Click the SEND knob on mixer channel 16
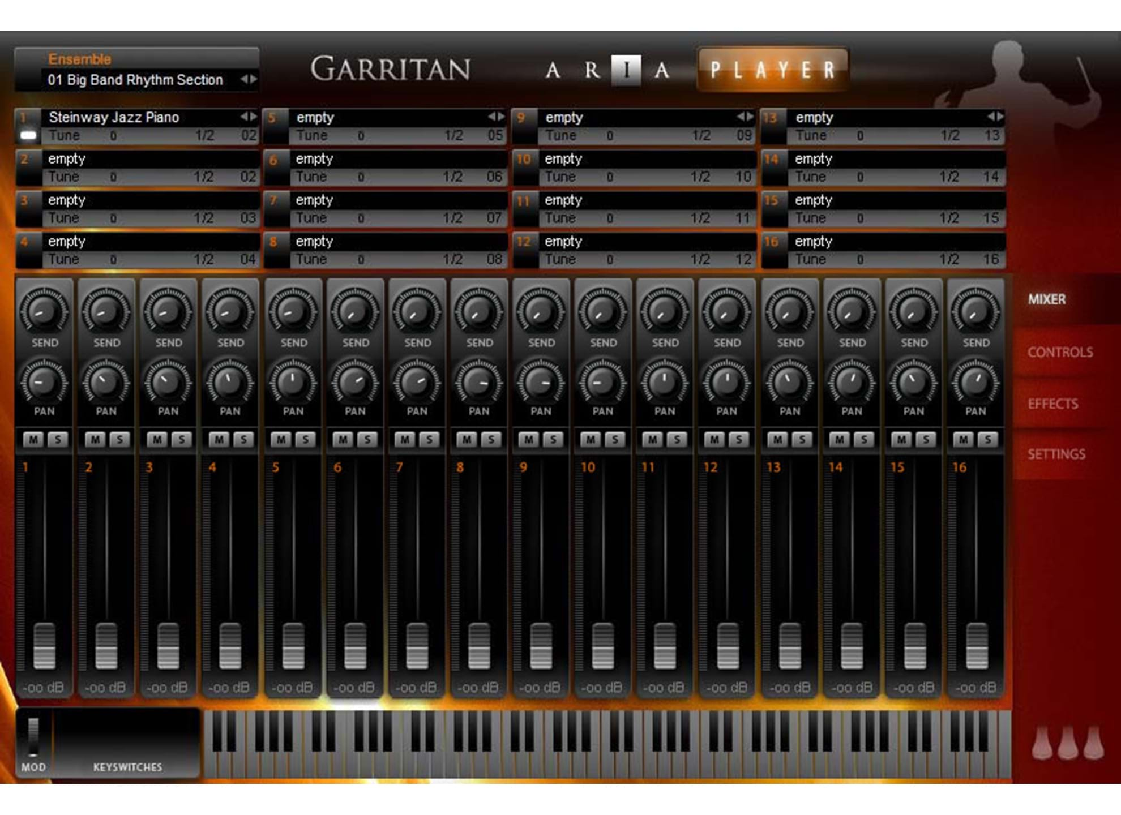This screenshot has height=815, width=1121. pos(975,311)
